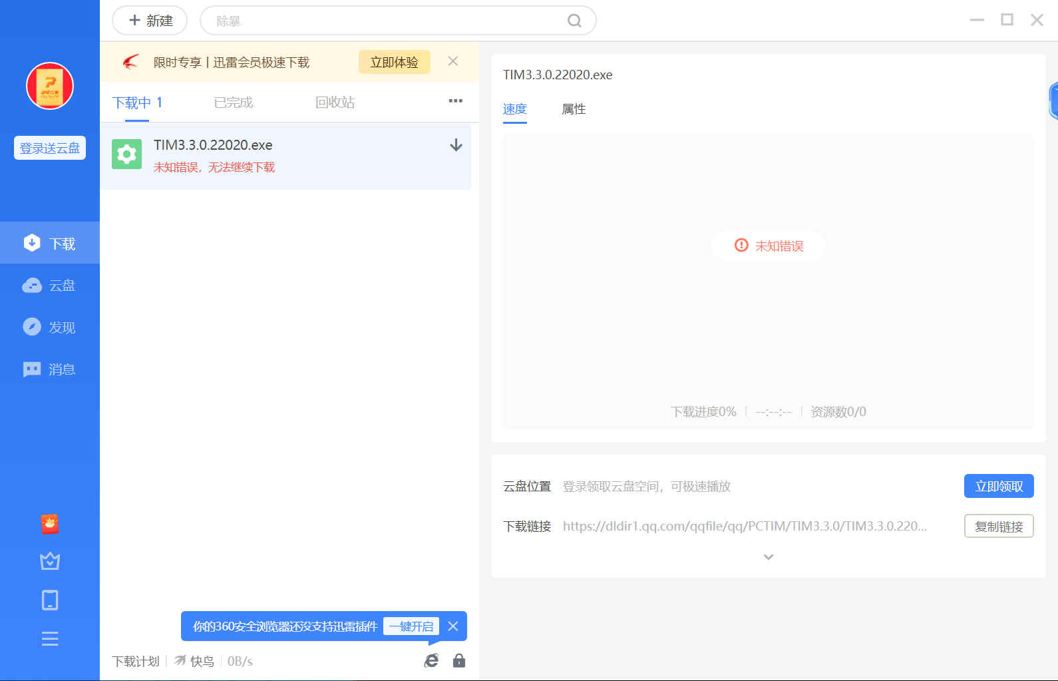The image size is (1058, 681).
Task: Expand the download link details chevron
Action: (769, 557)
